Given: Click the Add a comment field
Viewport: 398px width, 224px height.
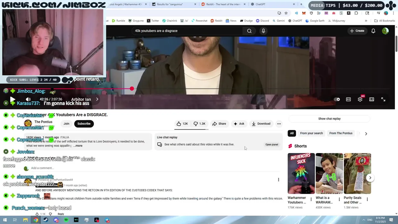Looking at the screenshot, I should [x=155, y=168].
